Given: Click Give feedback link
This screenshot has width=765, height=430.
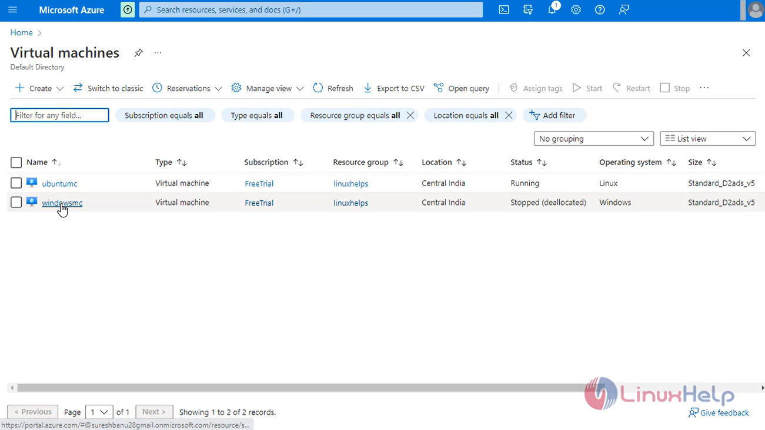Looking at the screenshot, I should 719,413.
